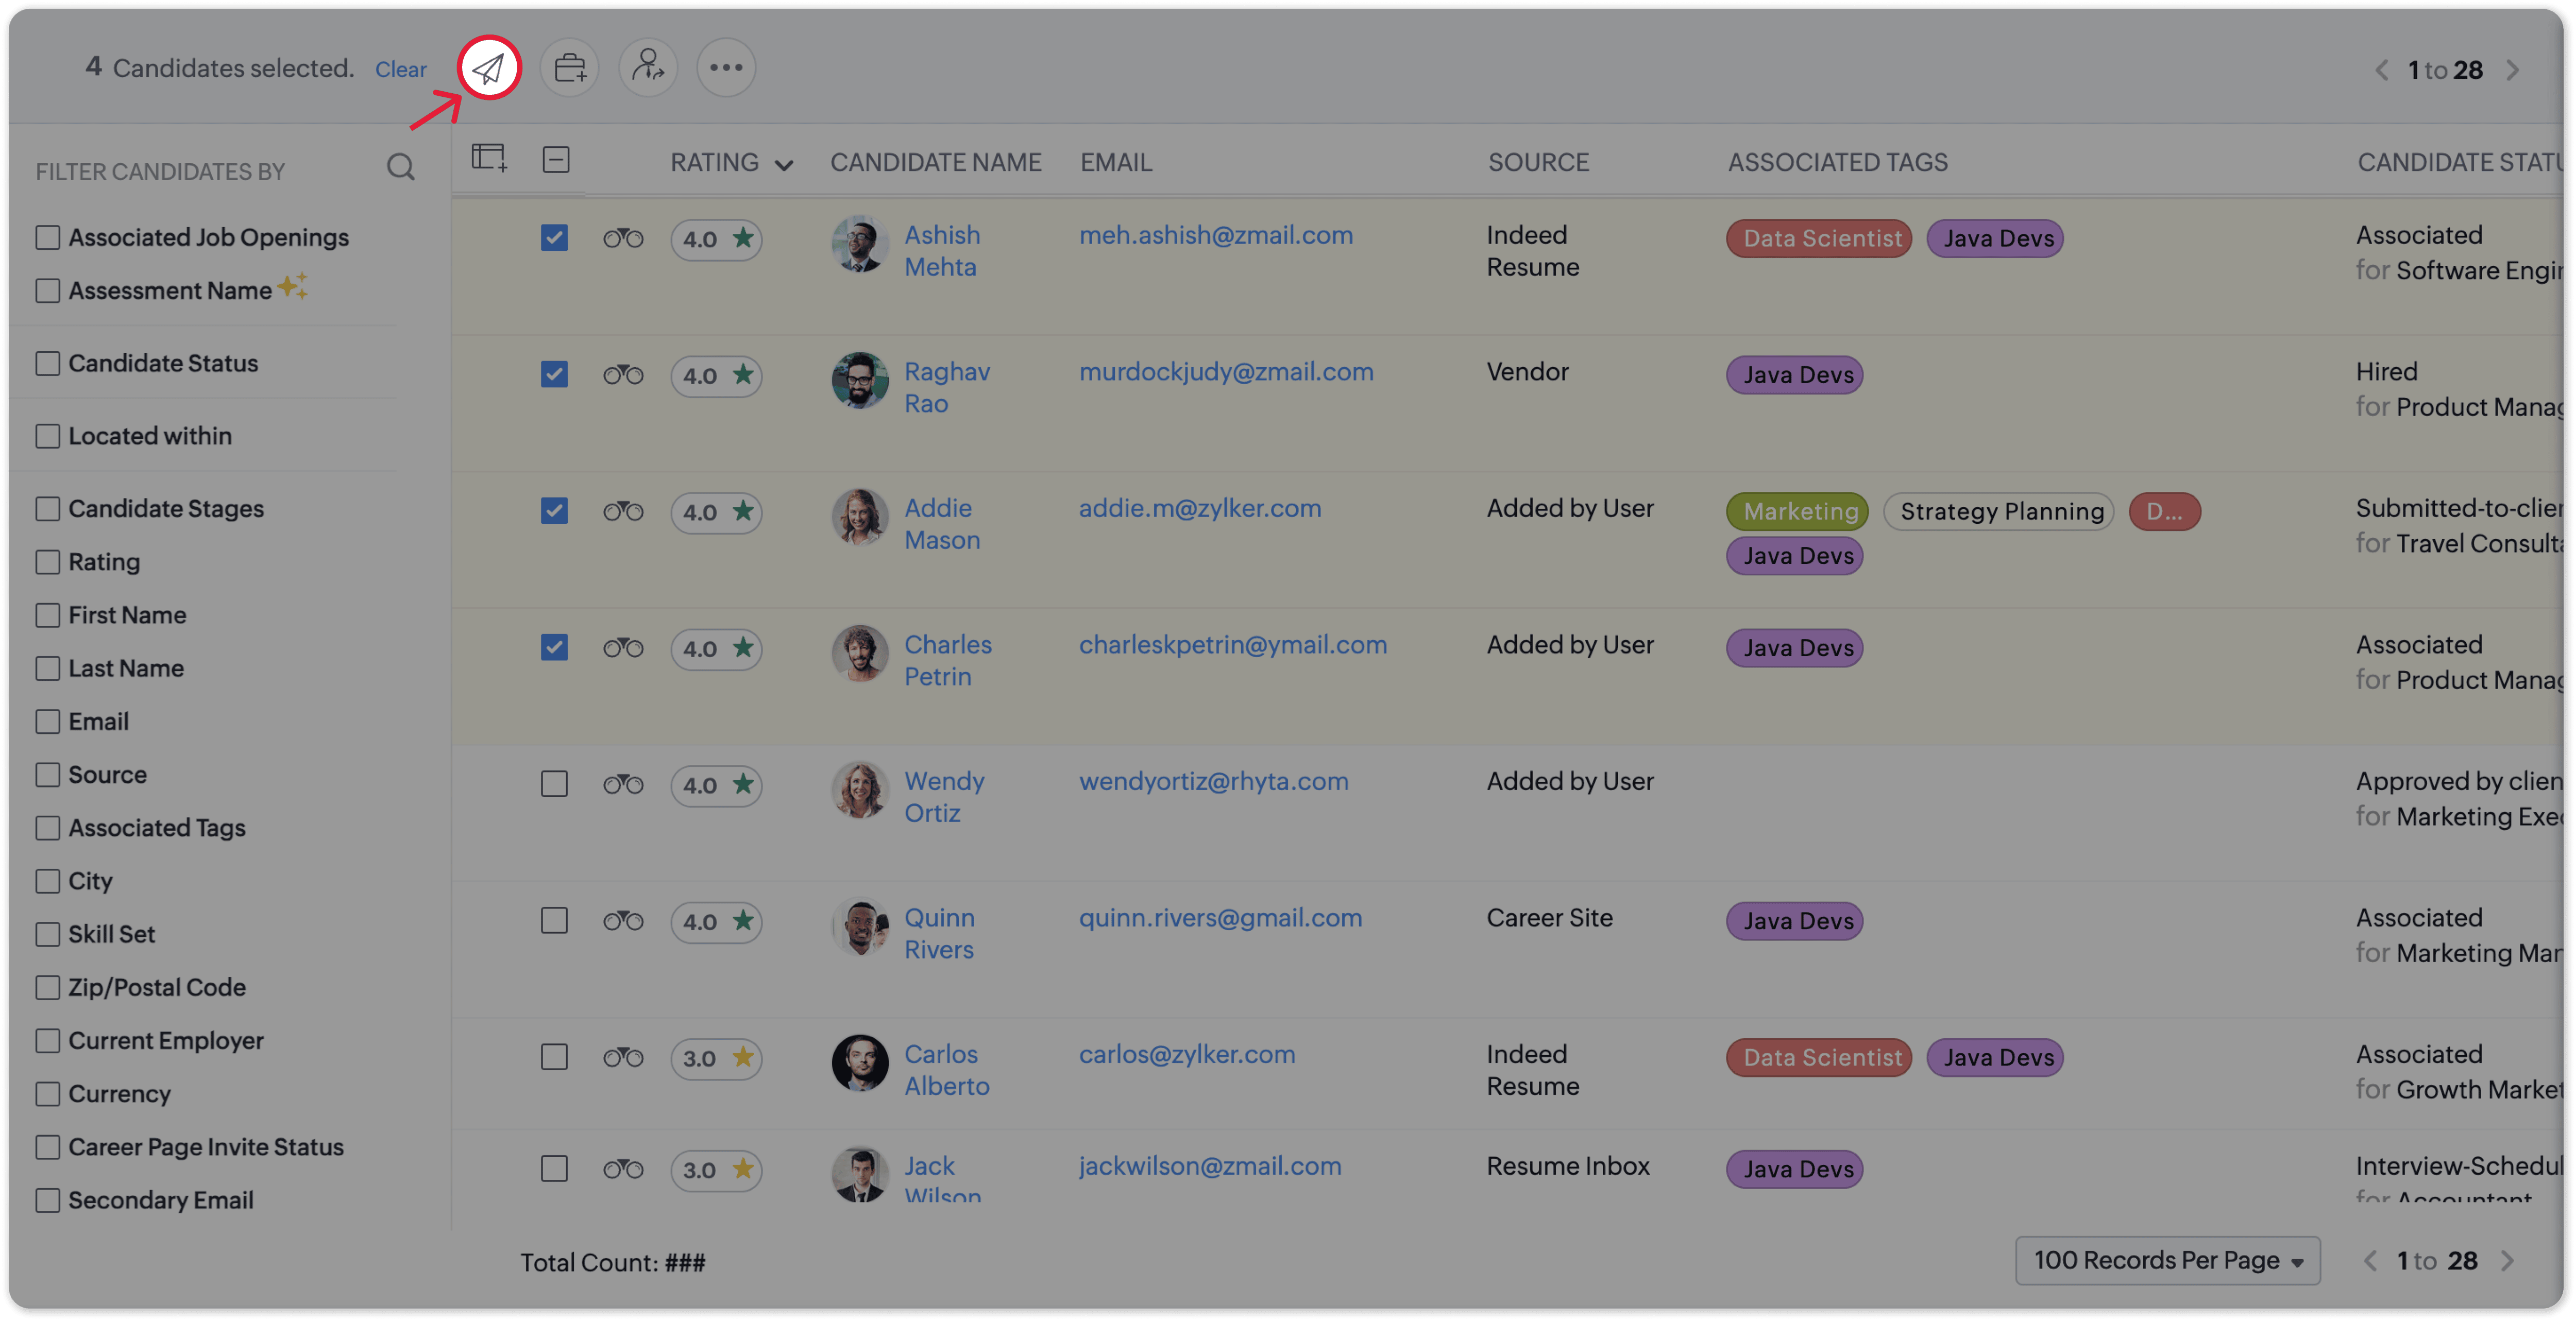Click binoculars quick view for Carlos Alberto

click(x=622, y=1057)
